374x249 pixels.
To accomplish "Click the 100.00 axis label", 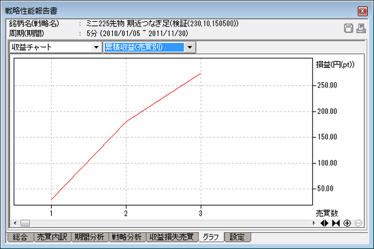I will 327,163.
